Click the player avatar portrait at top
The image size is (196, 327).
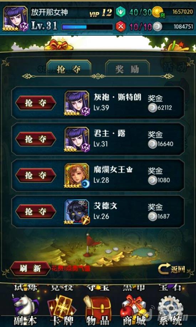[x=15, y=19]
